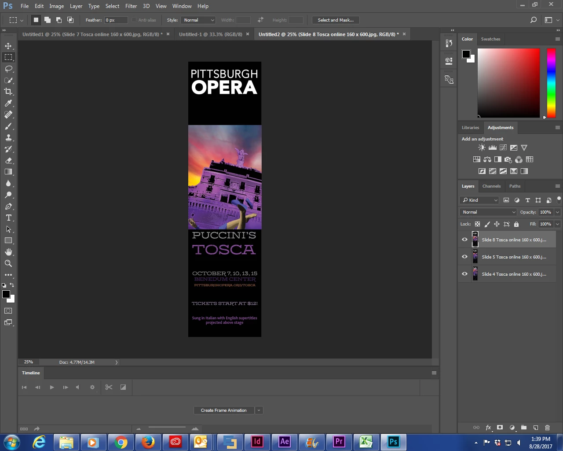Toggle layer filtering on/off switch
The height and width of the screenshot is (451, 563).
tap(559, 200)
